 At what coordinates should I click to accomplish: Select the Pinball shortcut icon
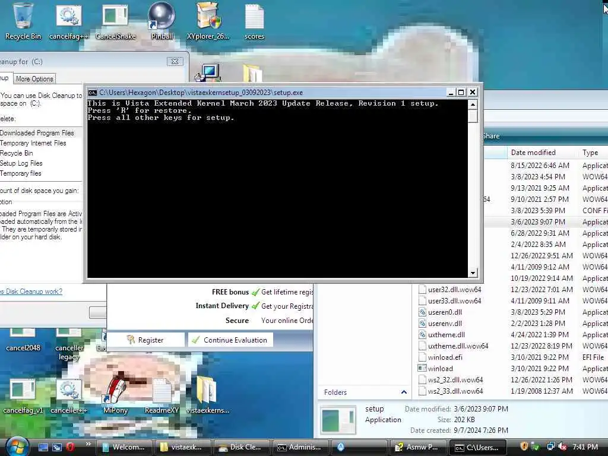[x=161, y=21]
